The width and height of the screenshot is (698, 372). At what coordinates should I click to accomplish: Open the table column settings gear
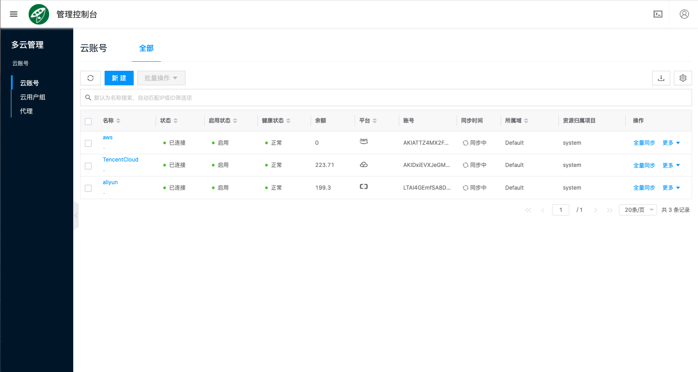(683, 78)
